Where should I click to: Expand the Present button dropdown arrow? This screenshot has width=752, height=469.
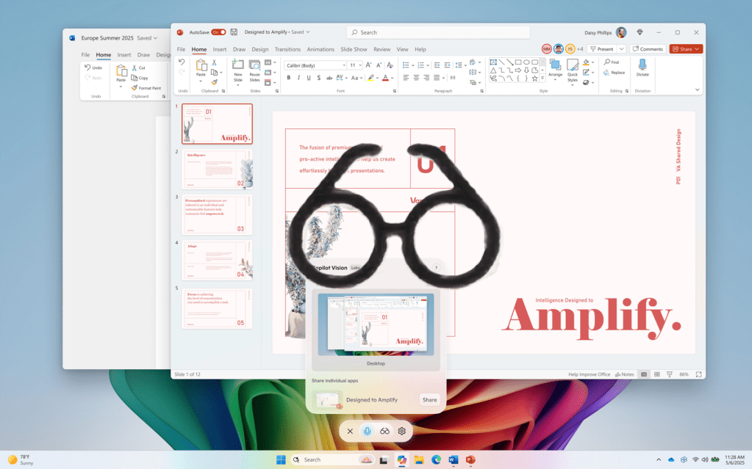tap(621, 49)
